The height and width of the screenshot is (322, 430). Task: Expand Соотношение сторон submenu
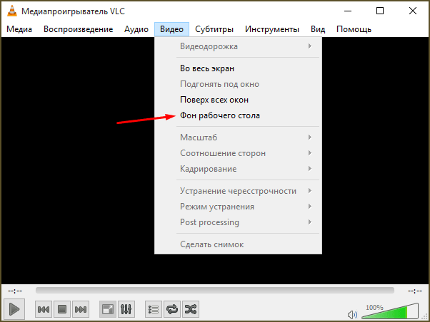[x=238, y=153]
